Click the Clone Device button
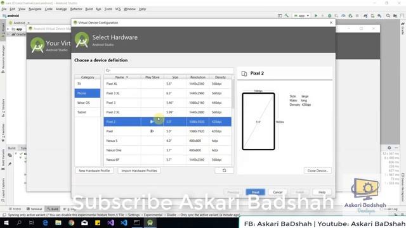Screen dimensions: 406x228 [317, 170]
